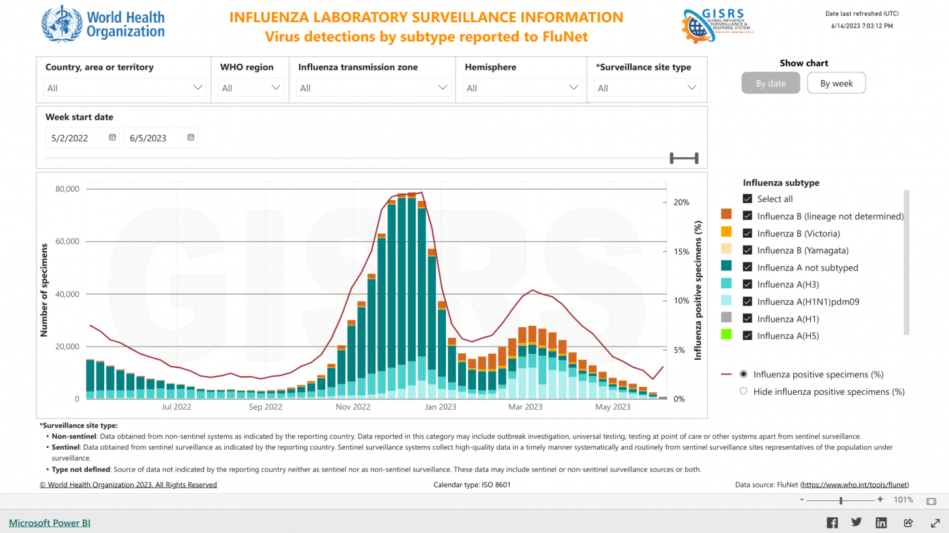The width and height of the screenshot is (949, 533).
Task: Open the Share options icon
Action: [x=908, y=522]
